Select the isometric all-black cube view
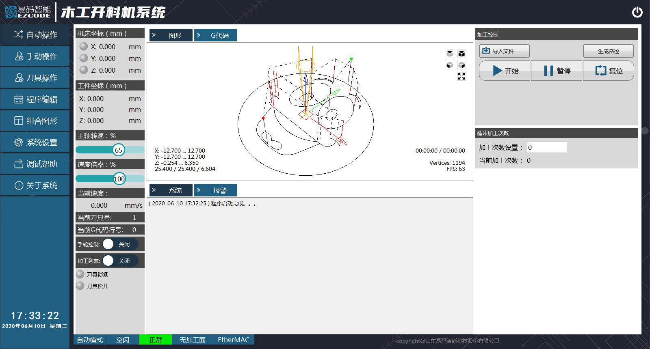Viewport: 650px width, 349px height. [461, 54]
